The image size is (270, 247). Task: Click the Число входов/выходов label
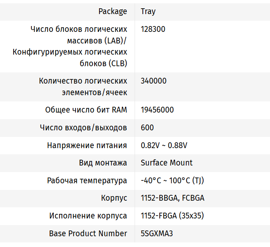point(83,128)
